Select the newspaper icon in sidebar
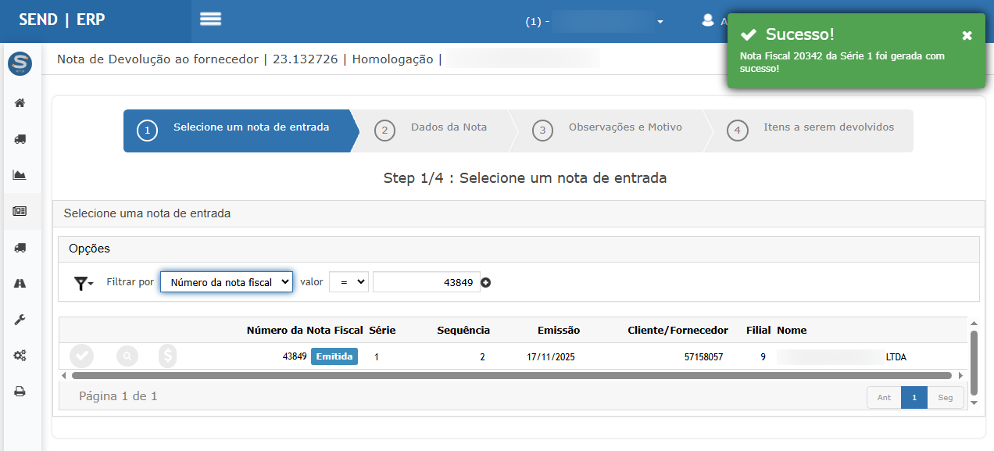 coord(20,211)
